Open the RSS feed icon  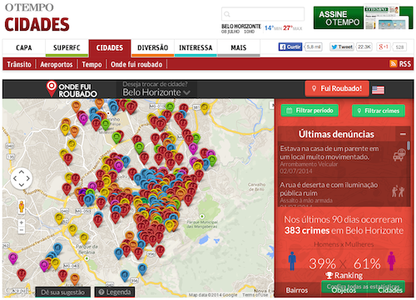click(394, 64)
